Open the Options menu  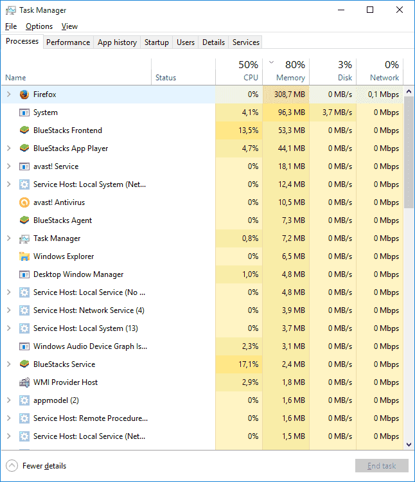click(39, 26)
